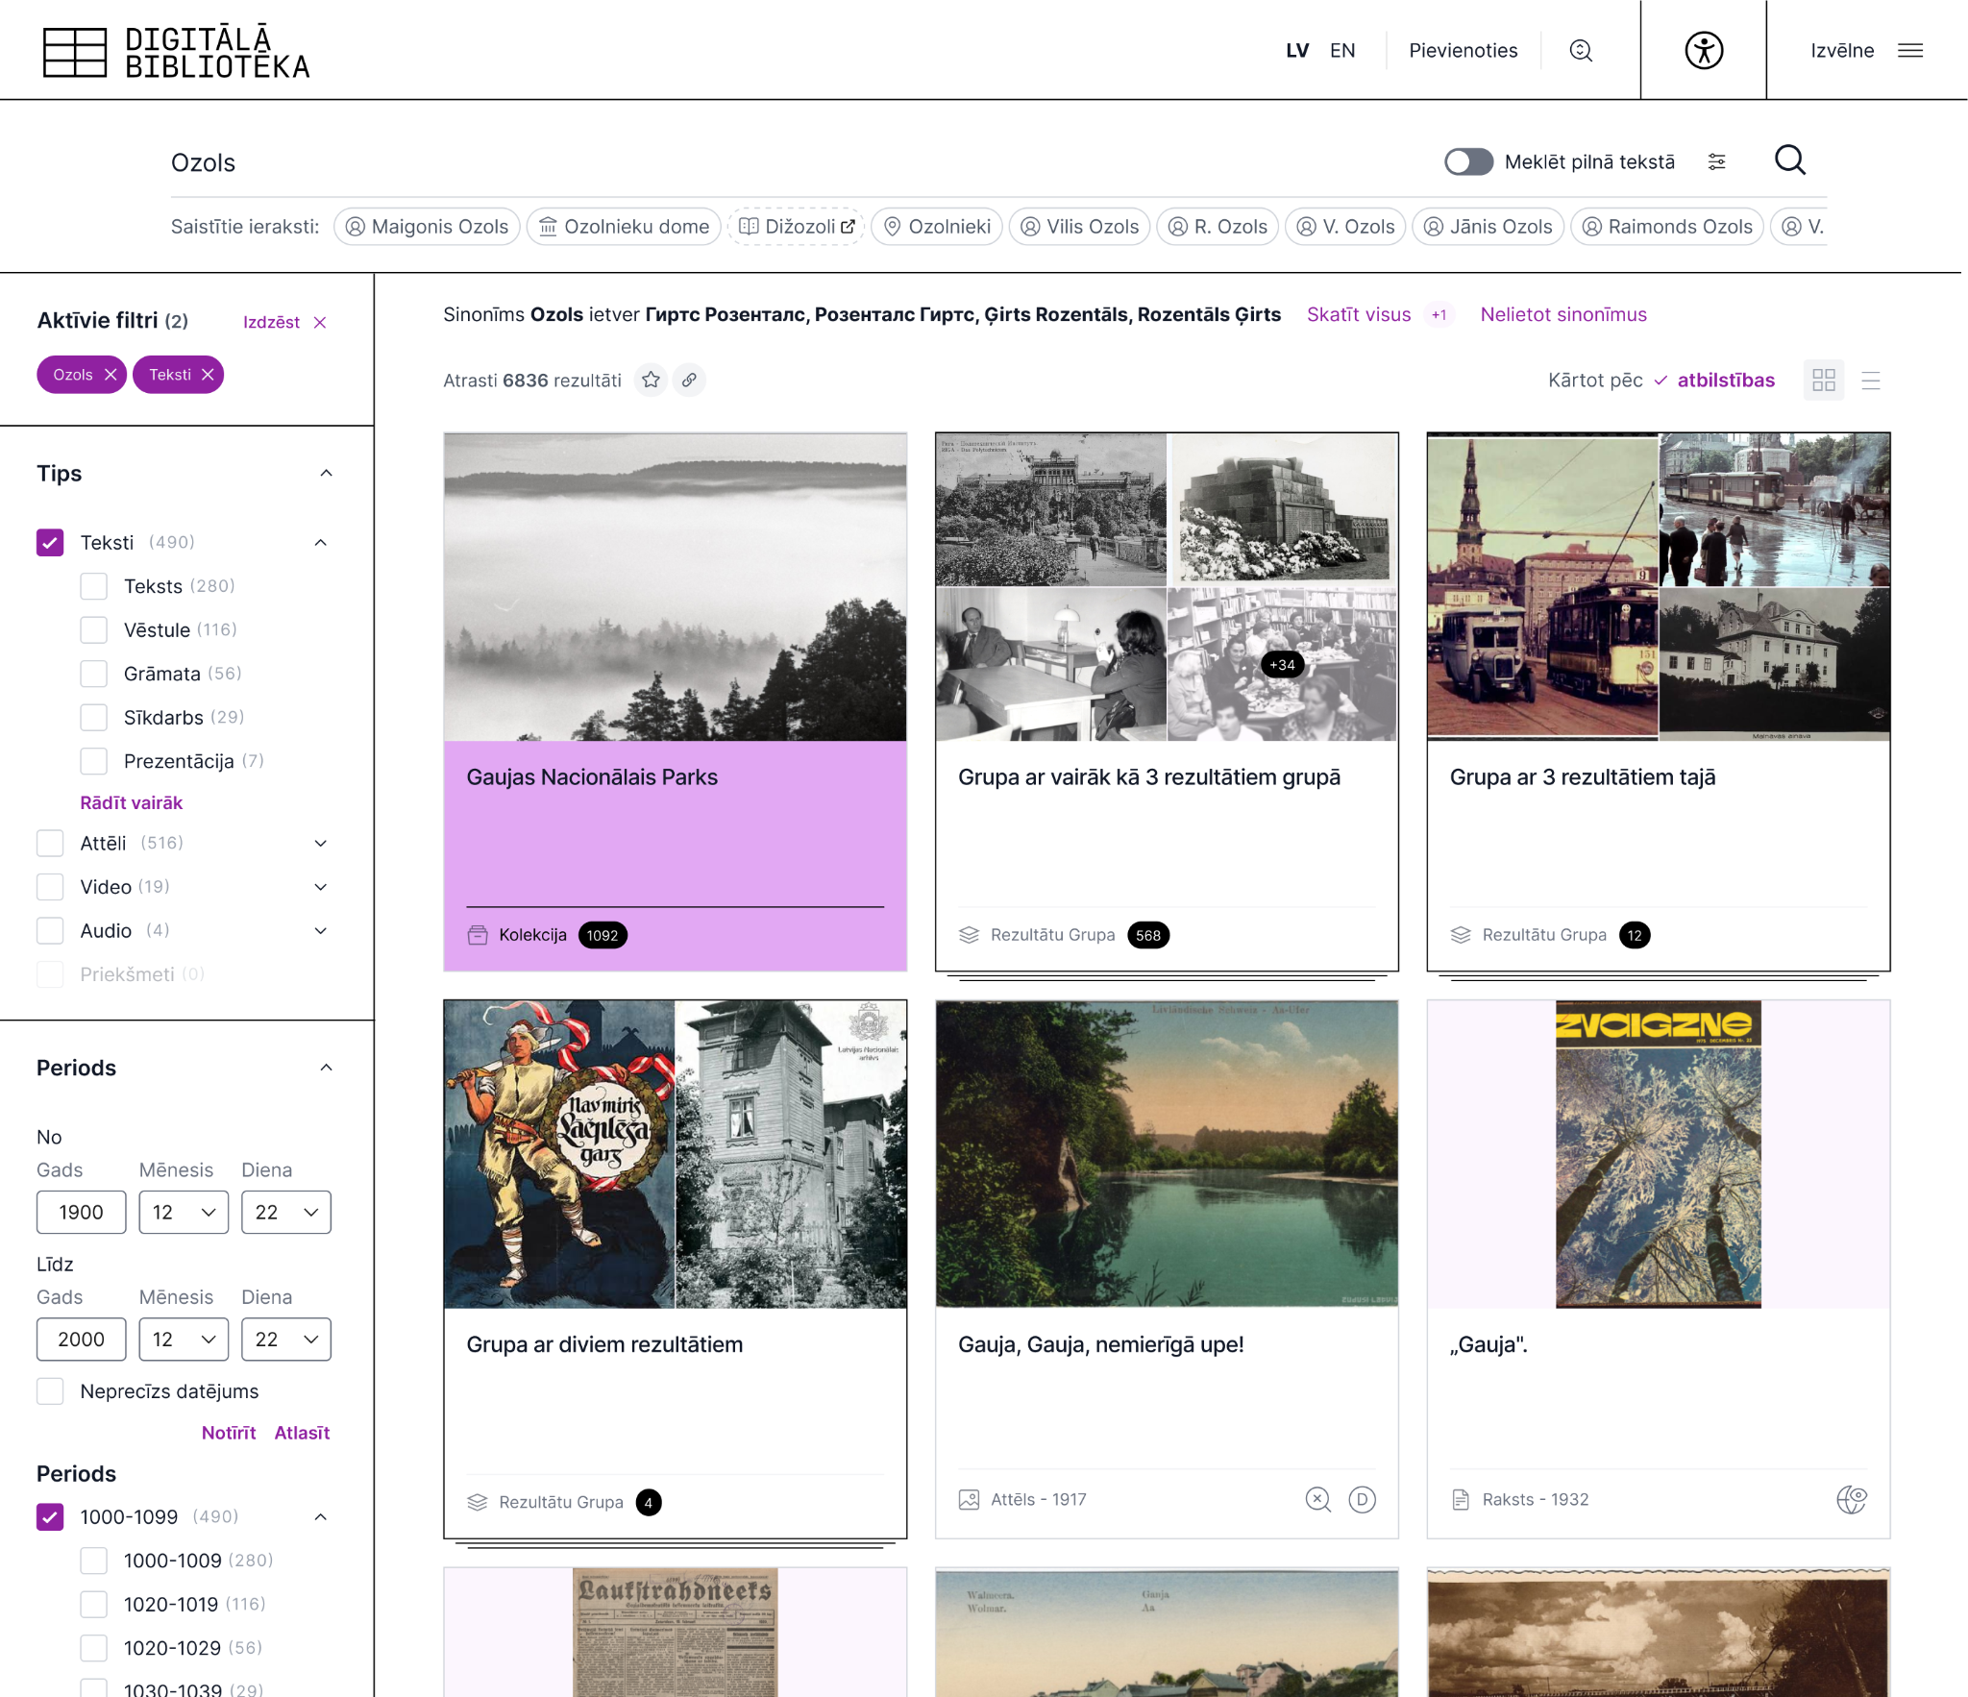Screen dimensions: 1968x1697
Task: Open the accessibility options icon
Action: pyautogui.click(x=1704, y=50)
